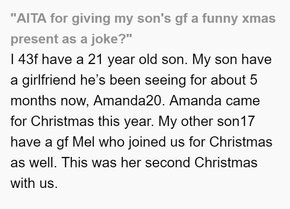Click the text "son17"
The width and height of the screenshot is (290, 209).
pos(236,121)
